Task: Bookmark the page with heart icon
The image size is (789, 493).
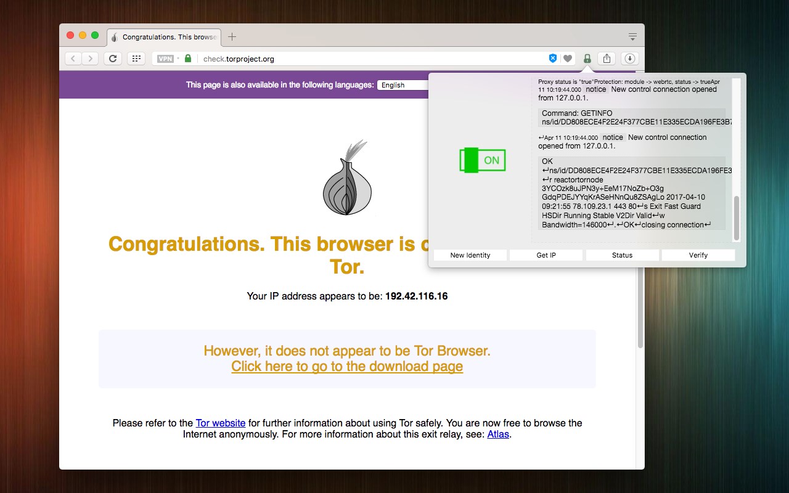Action: (568, 59)
